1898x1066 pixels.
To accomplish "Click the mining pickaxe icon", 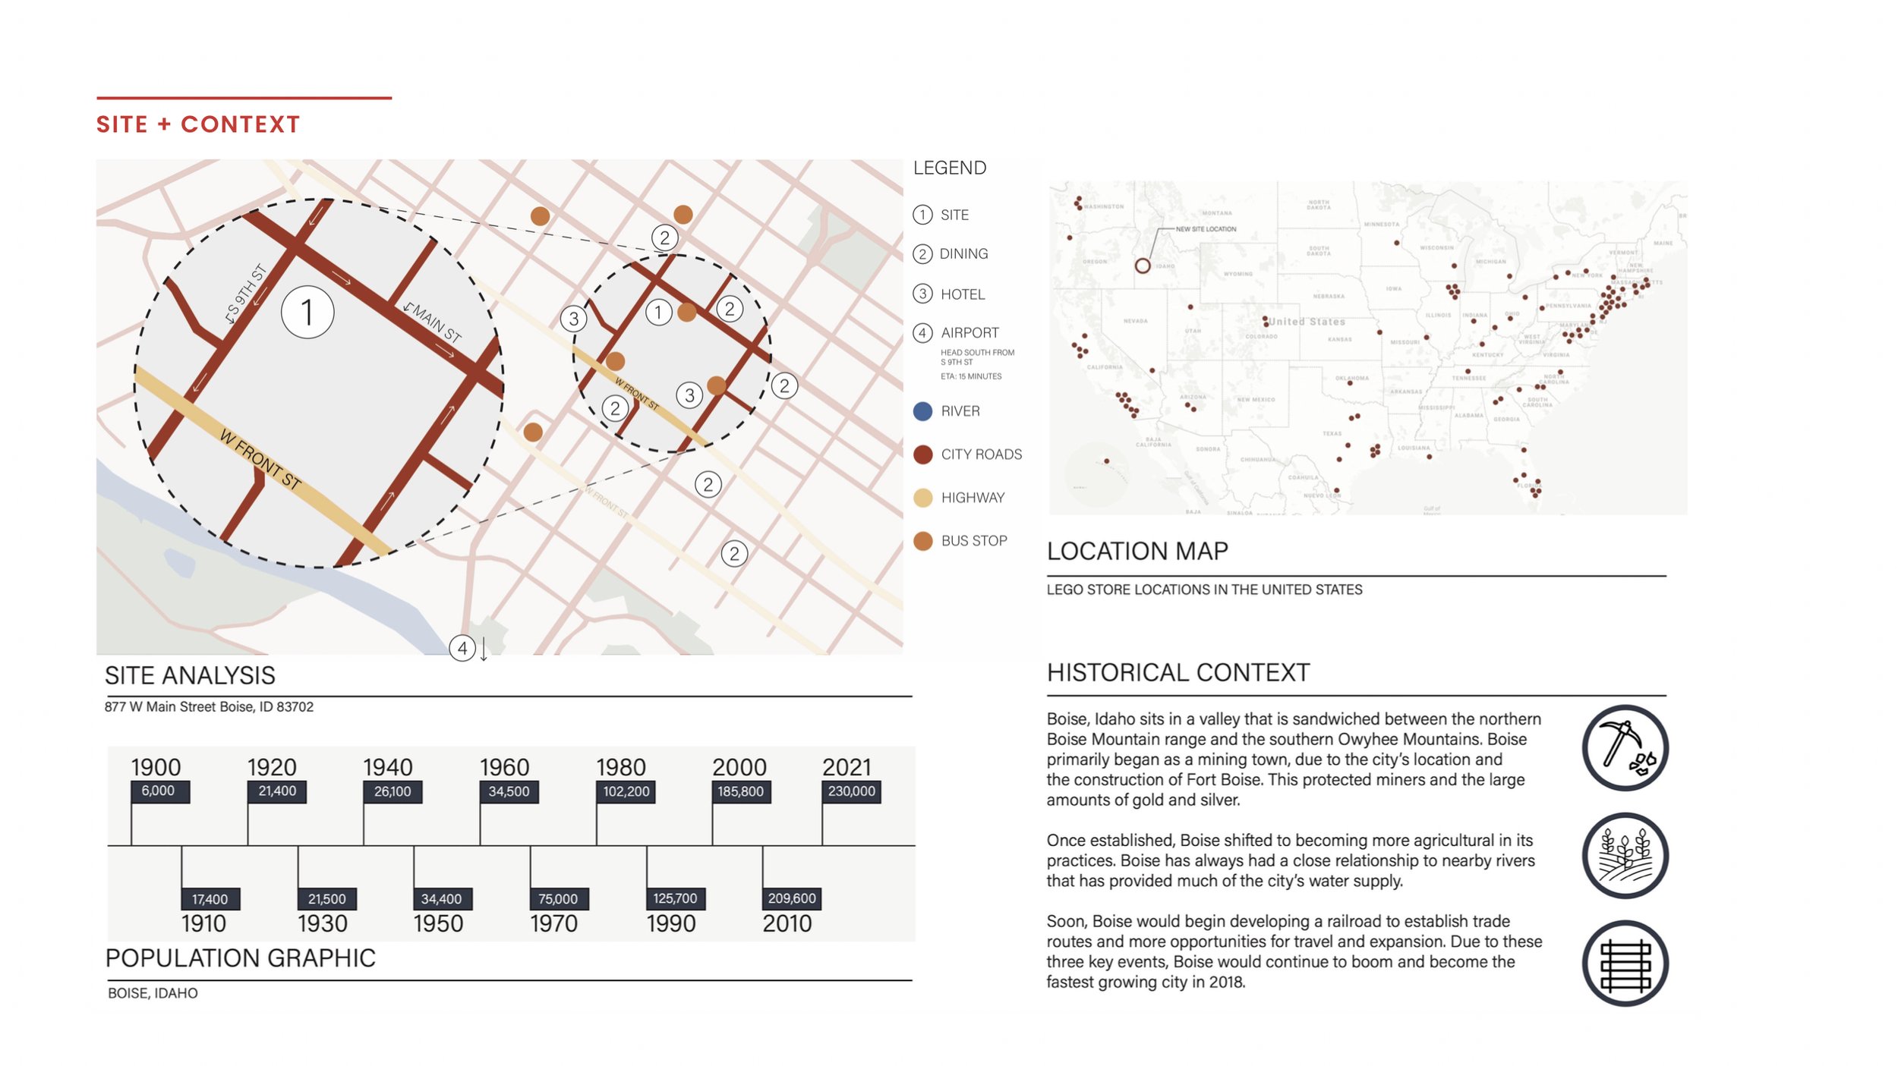I will [1625, 747].
